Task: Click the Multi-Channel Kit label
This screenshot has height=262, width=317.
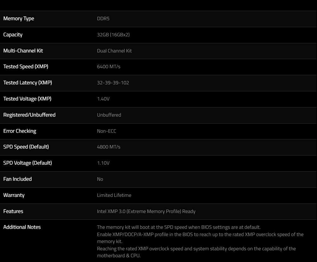Action: 23,51
